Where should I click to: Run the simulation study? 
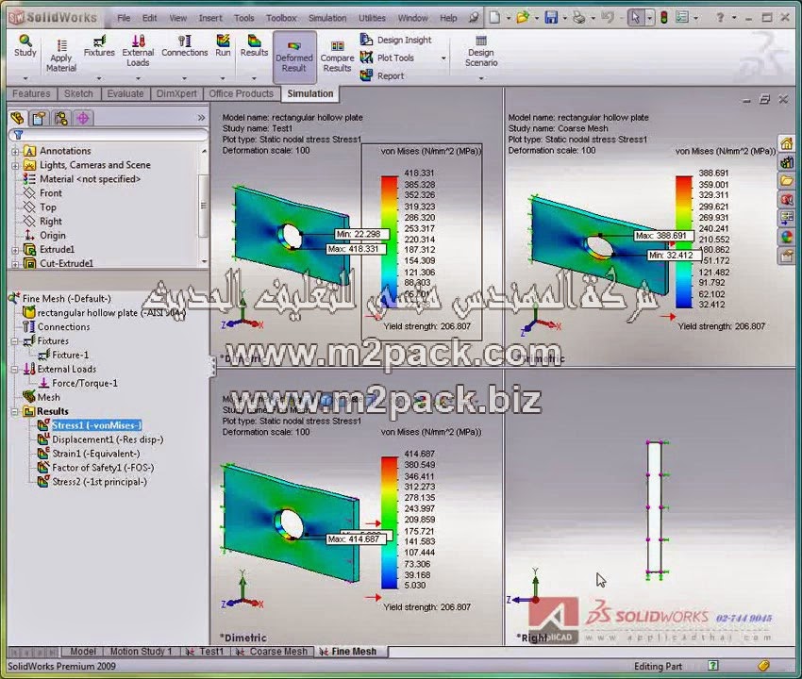click(223, 46)
